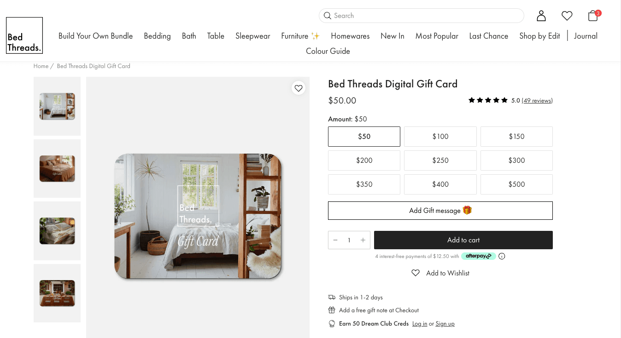Screen dimensions: 621x338
Task: Click the Add Gift message button
Action: [x=440, y=211]
